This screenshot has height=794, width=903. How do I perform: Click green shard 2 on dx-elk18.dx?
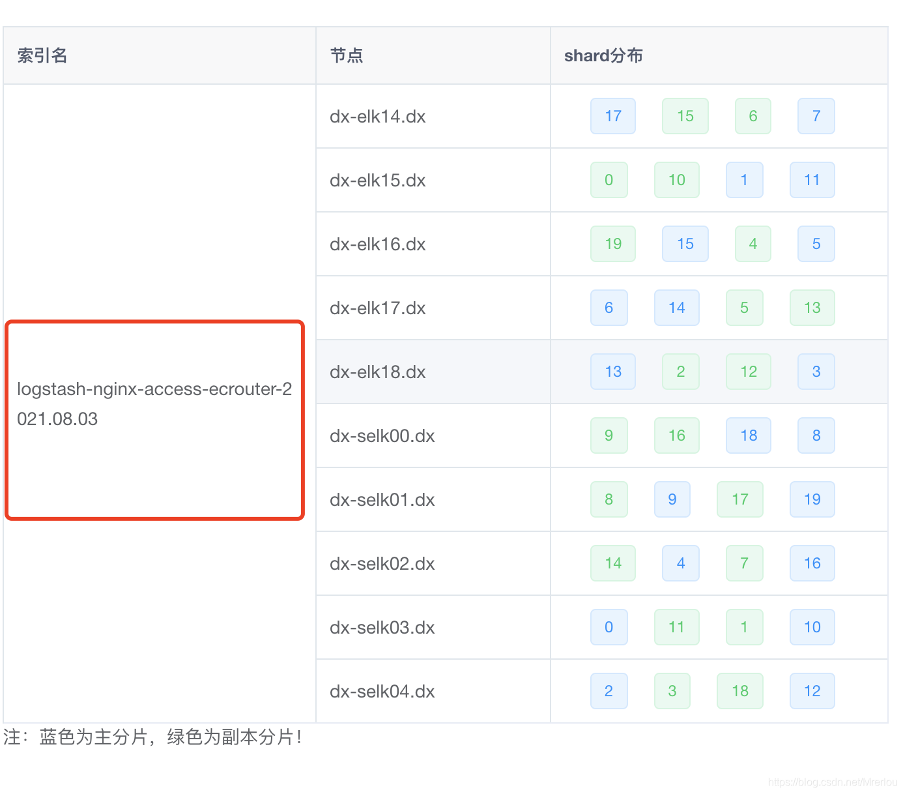coord(681,372)
